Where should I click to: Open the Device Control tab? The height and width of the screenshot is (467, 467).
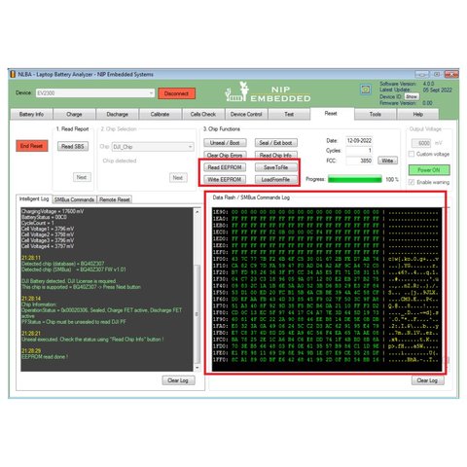(x=246, y=114)
